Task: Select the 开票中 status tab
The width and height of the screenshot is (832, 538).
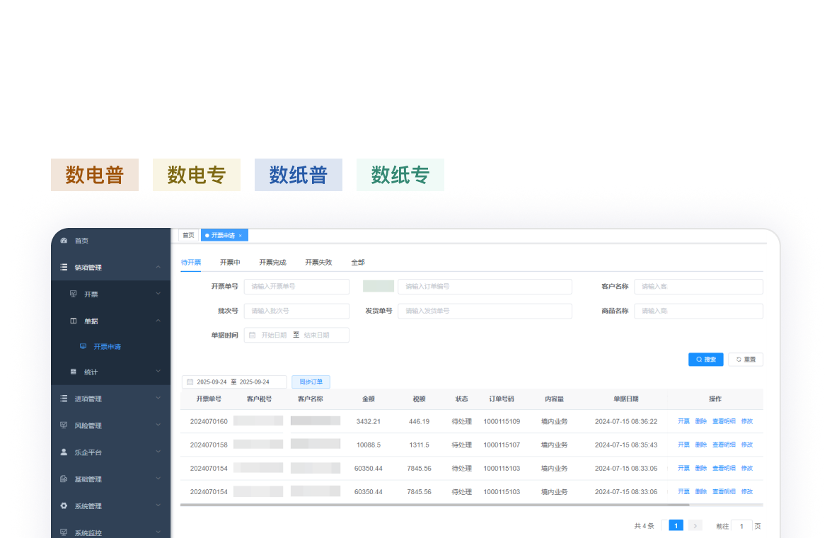Action: (x=230, y=263)
